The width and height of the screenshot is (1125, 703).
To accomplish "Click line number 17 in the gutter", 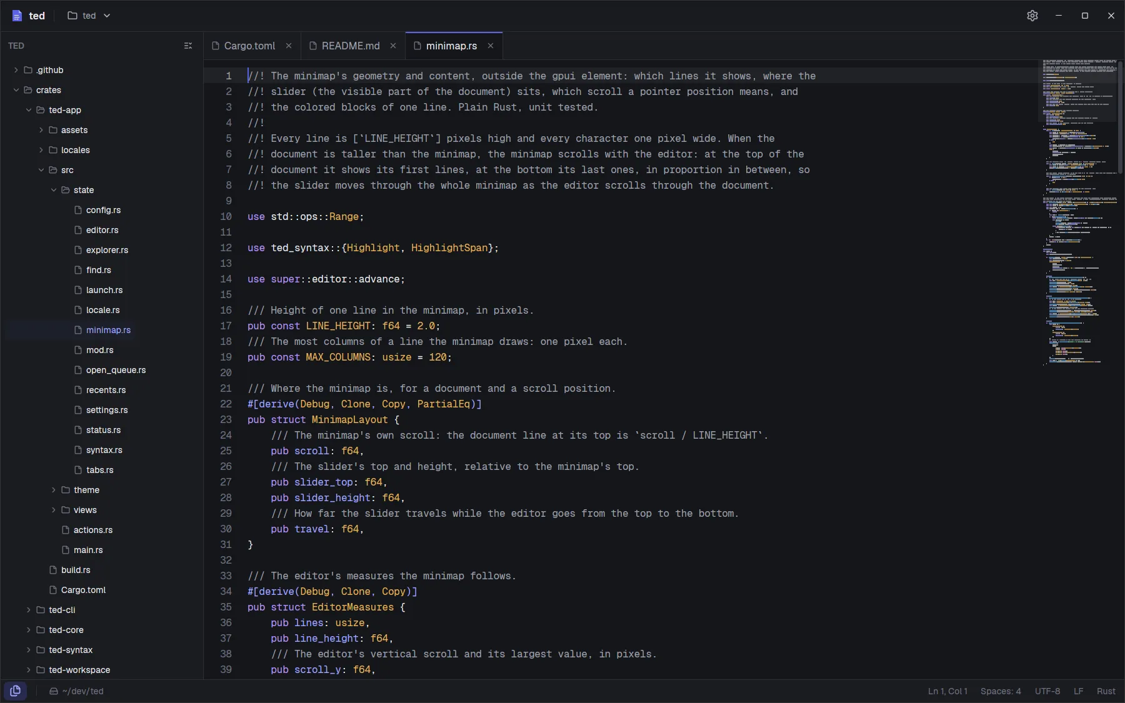I will pyautogui.click(x=226, y=326).
